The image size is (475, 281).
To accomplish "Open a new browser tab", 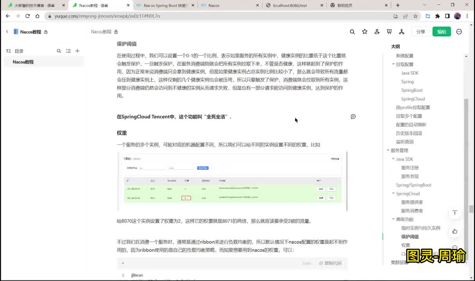I will point(398,5).
